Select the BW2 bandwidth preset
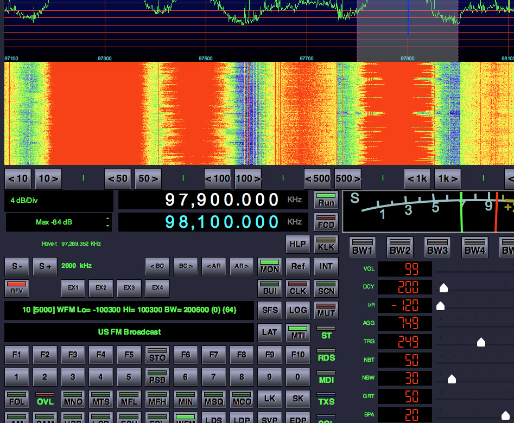 click(x=399, y=247)
